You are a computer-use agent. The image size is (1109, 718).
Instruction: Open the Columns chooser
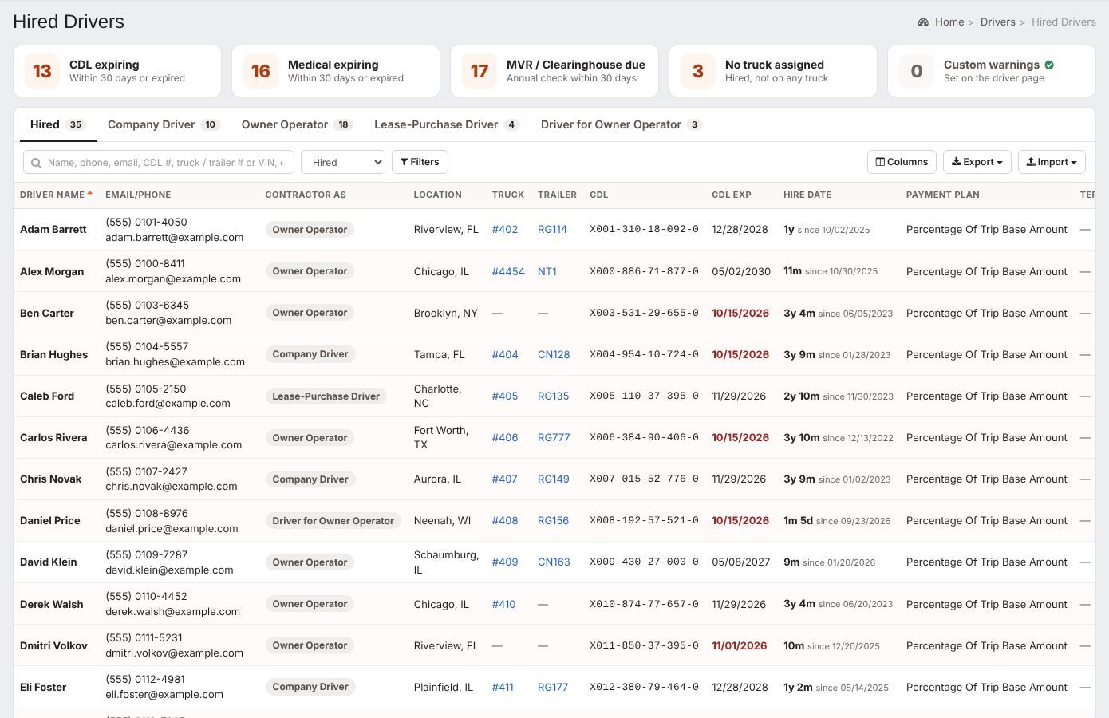(x=902, y=162)
